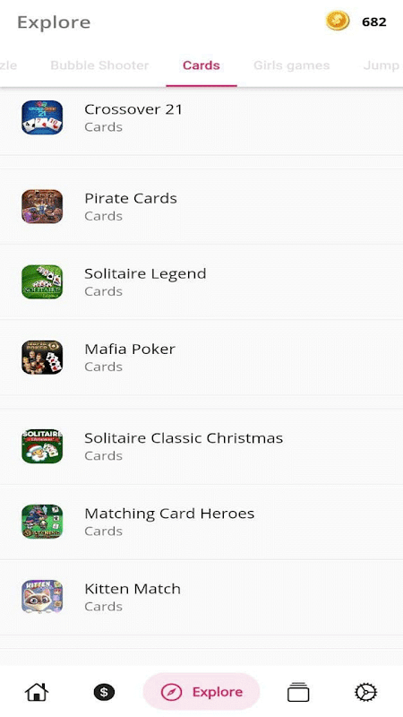This screenshot has height=717, width=403.
Task: Tap the 682 coin balance number
Action: click(x=374, y=22)
